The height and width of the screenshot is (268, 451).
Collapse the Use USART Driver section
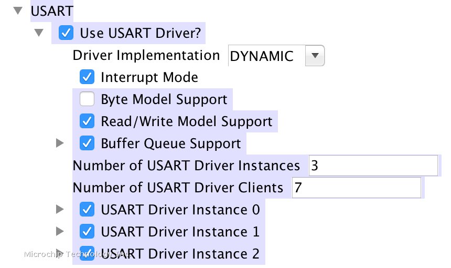[x=39, y=33]
